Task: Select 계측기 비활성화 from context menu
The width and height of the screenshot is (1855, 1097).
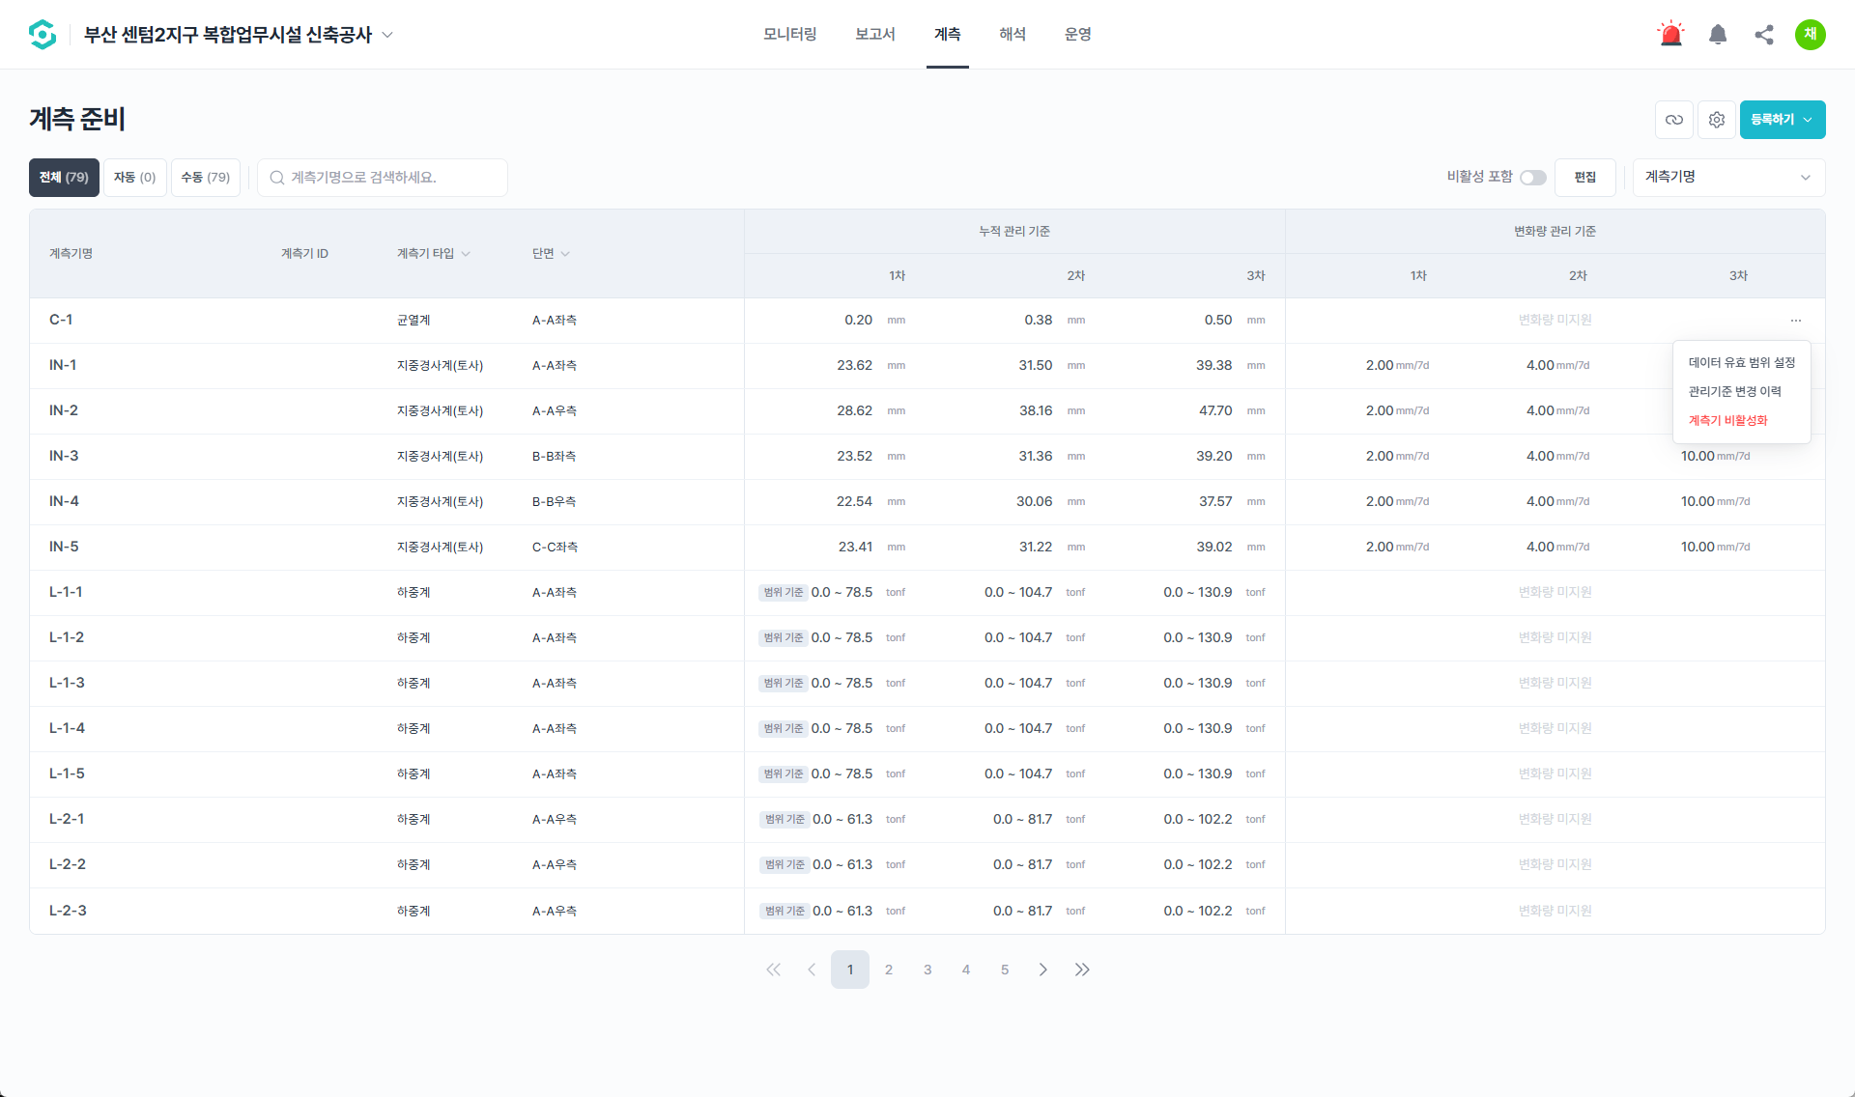Action: pos(1728,420)
